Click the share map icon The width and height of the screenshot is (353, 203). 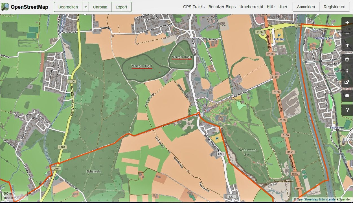pyautogui.click(x=347, y=82)
